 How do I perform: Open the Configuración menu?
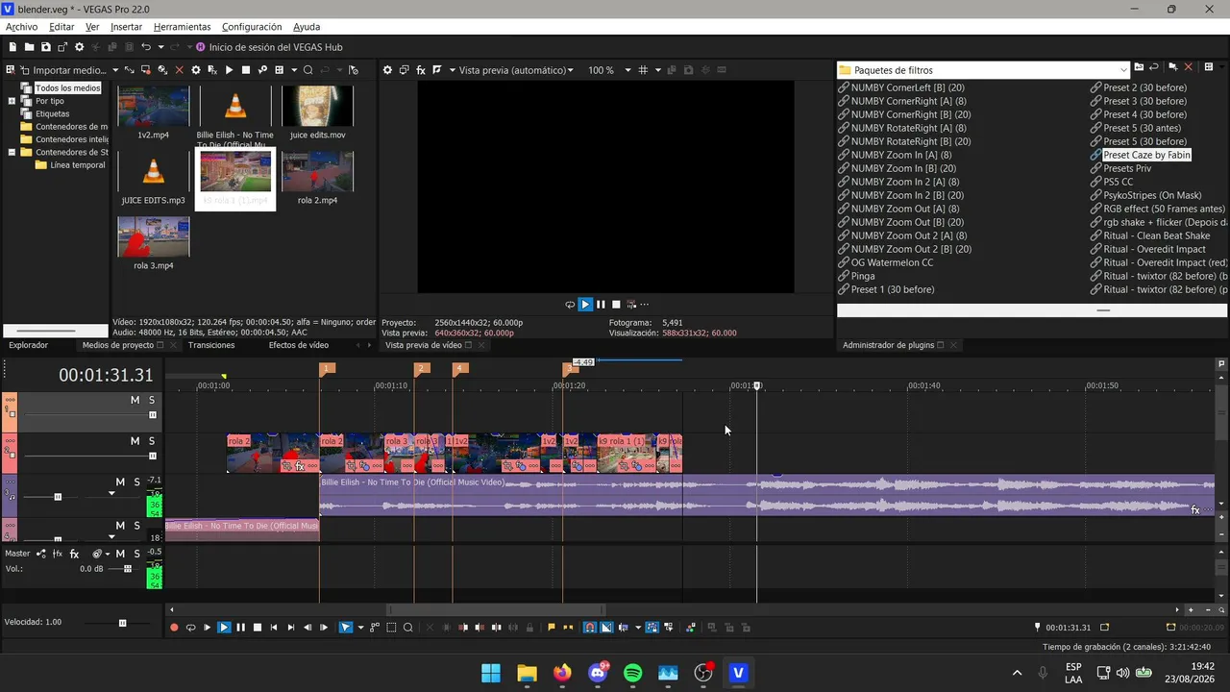[x=252, y=27]
